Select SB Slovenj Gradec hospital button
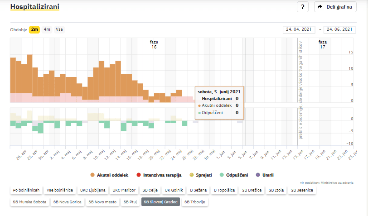368x216 pixels. [x=160, y=202]
